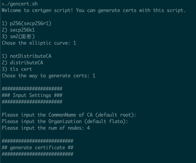Click the Input Settings header text

[x=32, y=95]
